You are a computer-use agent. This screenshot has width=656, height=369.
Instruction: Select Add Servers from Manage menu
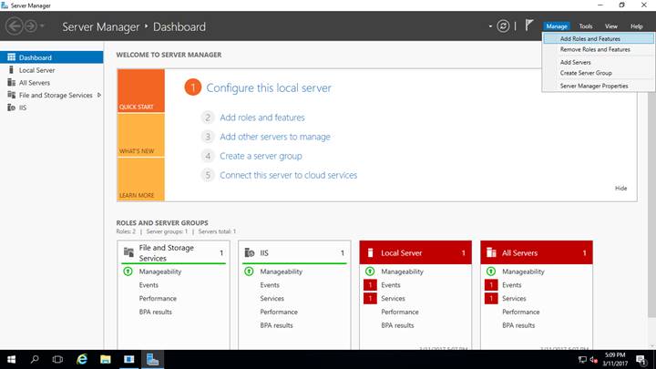pos(599,62)
